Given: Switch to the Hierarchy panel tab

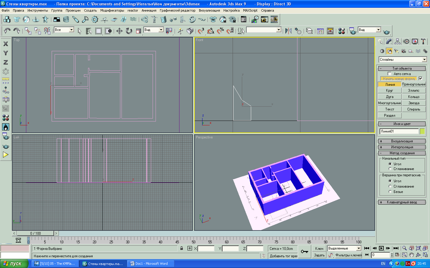Looking at the screenshot, I should point(397,41).
